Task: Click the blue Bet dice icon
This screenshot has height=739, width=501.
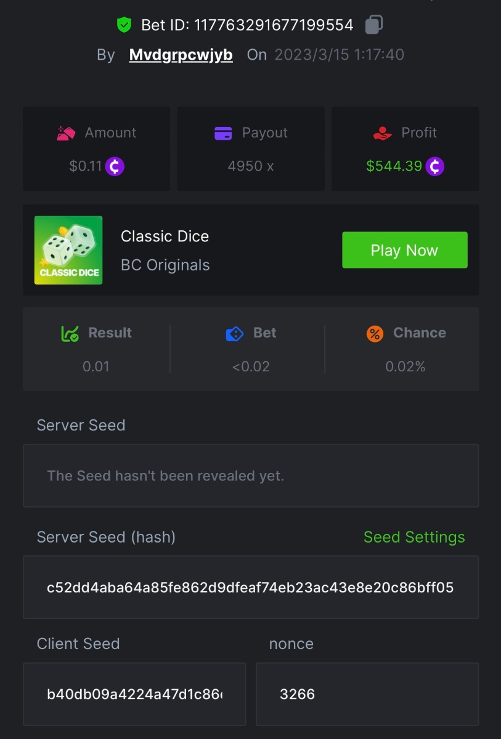Action: 235,333
